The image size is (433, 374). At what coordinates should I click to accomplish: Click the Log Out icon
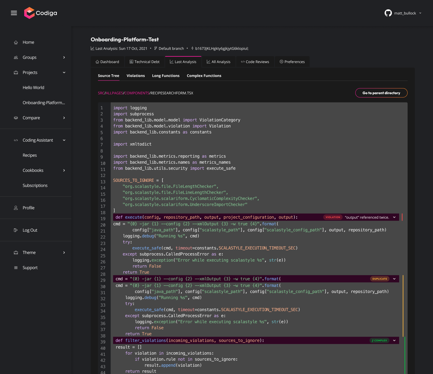tap(16, 230)
